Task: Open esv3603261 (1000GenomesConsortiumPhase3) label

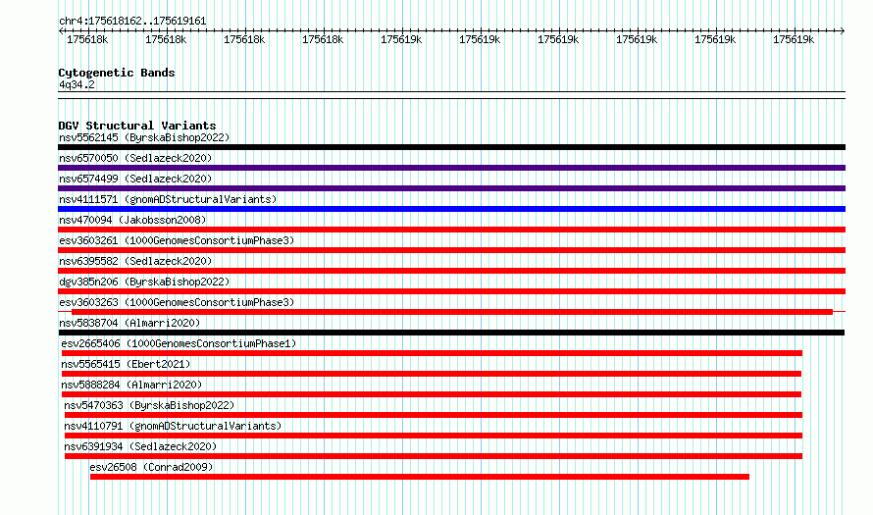Action: click(x=177, y=240)
